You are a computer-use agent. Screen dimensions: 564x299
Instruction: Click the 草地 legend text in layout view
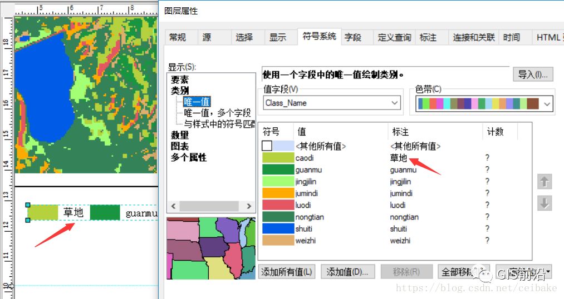point(73,212)
